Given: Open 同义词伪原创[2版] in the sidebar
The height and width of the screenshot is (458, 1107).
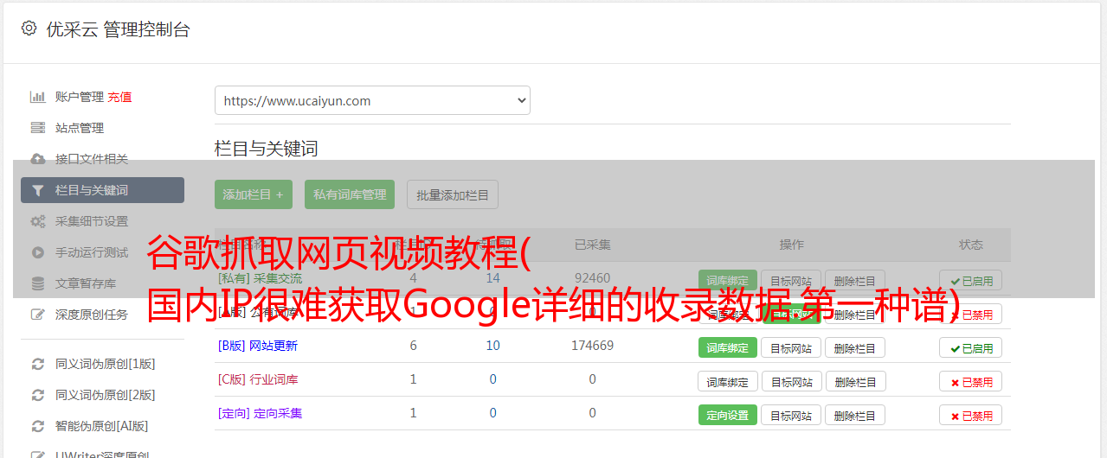Looking at the screenshot, I should coord(106,395).
